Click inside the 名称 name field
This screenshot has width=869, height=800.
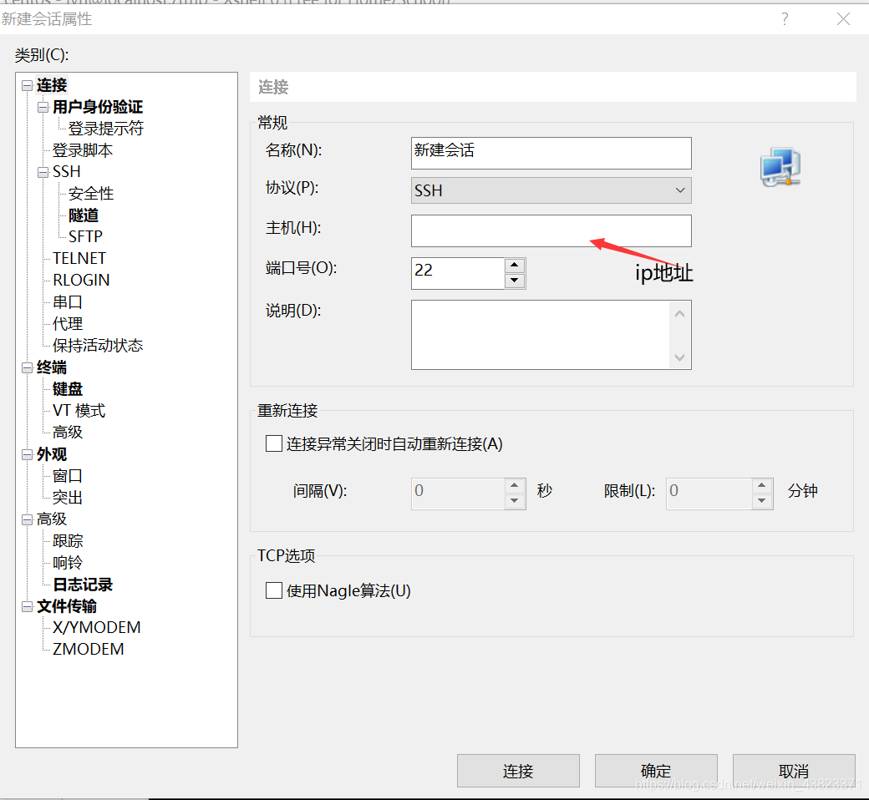click(x=551, y=153)
